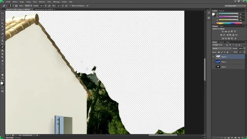Open the Calques panel Opacité arrow
The image size is (247, 139).
point(244,49)
